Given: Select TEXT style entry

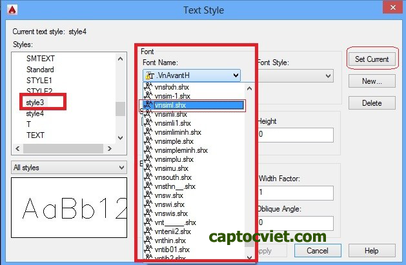Looking at the screenshot, I should click(x=36, y=135).
